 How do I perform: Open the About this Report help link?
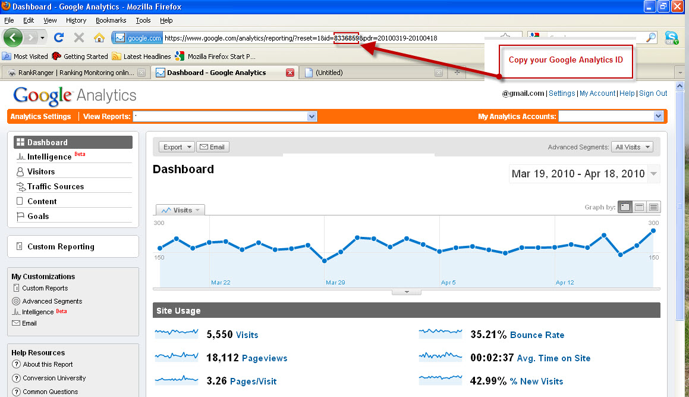[x=48, y=364]
